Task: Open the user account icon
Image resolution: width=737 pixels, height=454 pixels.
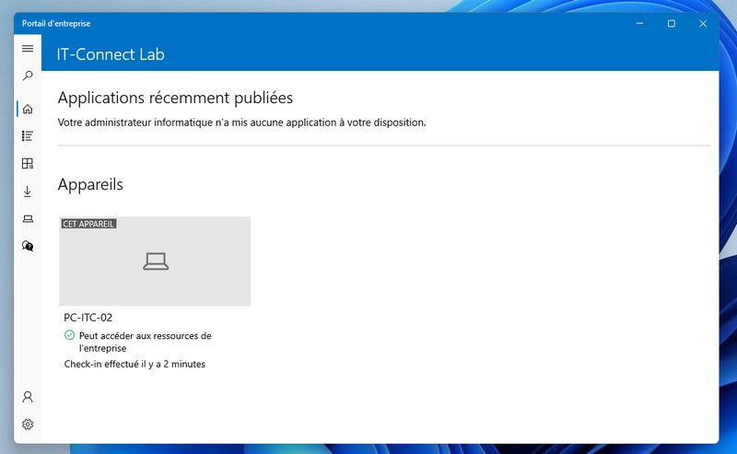Action: [x=28, y=397]
